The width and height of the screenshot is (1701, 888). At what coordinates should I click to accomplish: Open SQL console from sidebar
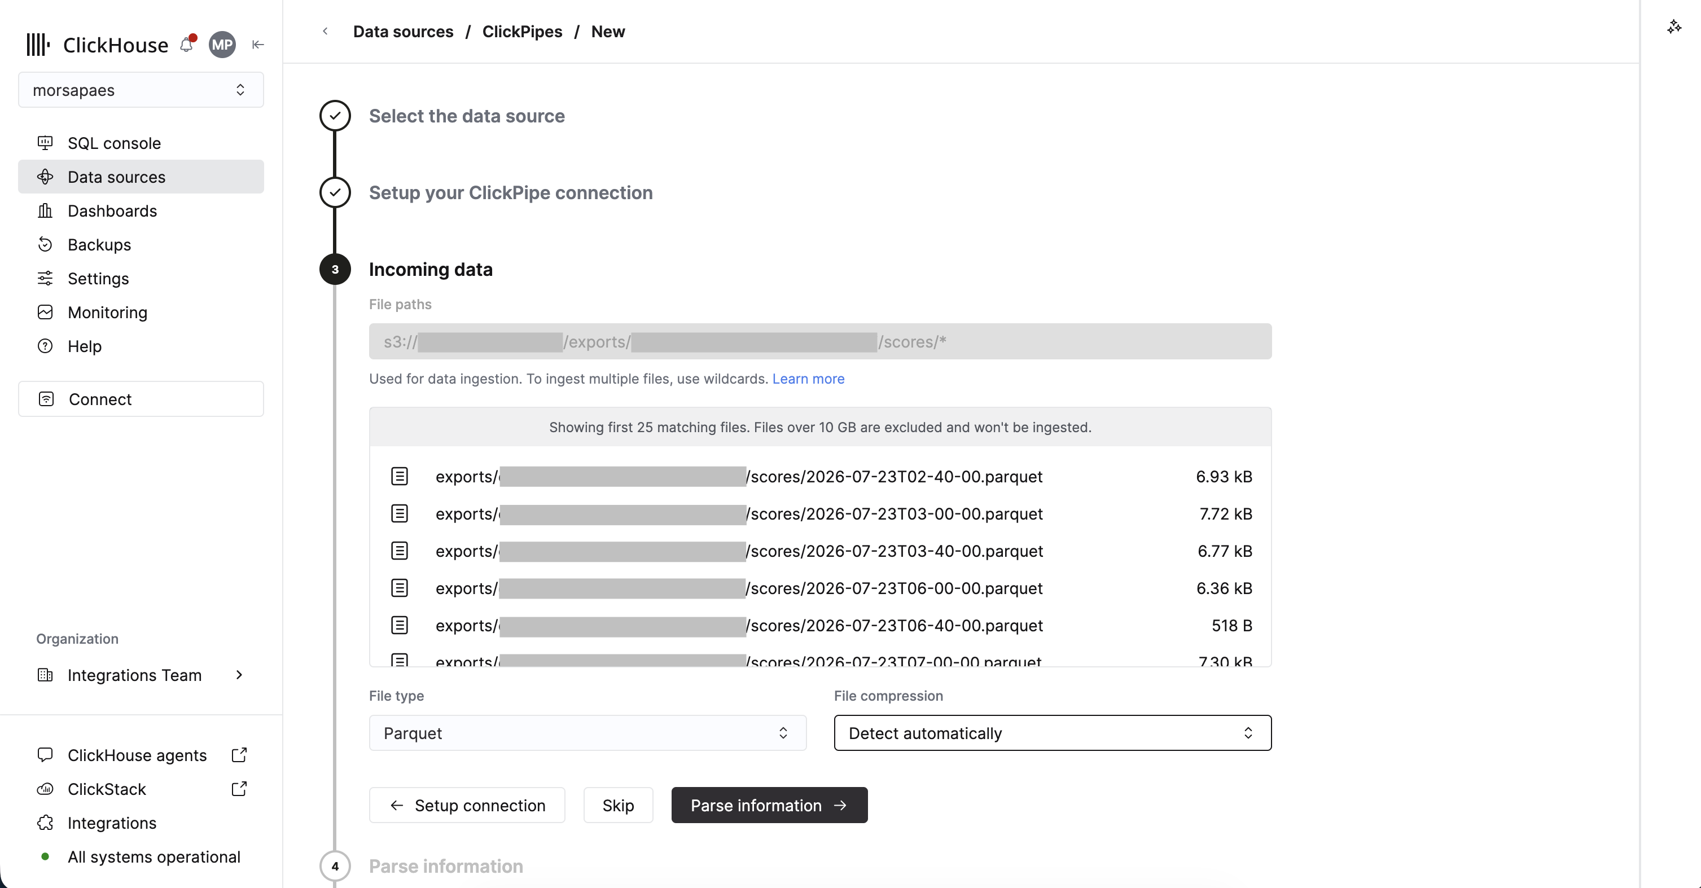(141, 143)
